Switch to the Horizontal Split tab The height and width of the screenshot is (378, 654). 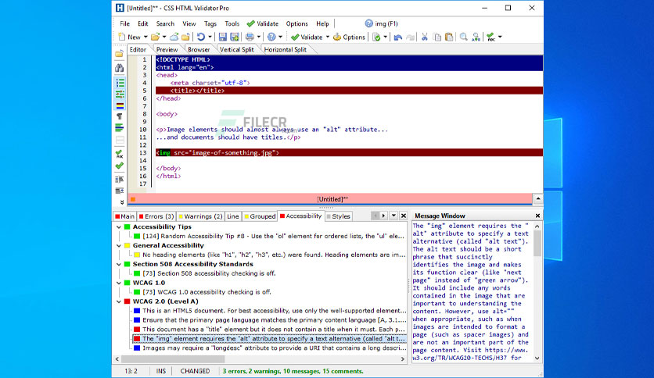(286, 49)
